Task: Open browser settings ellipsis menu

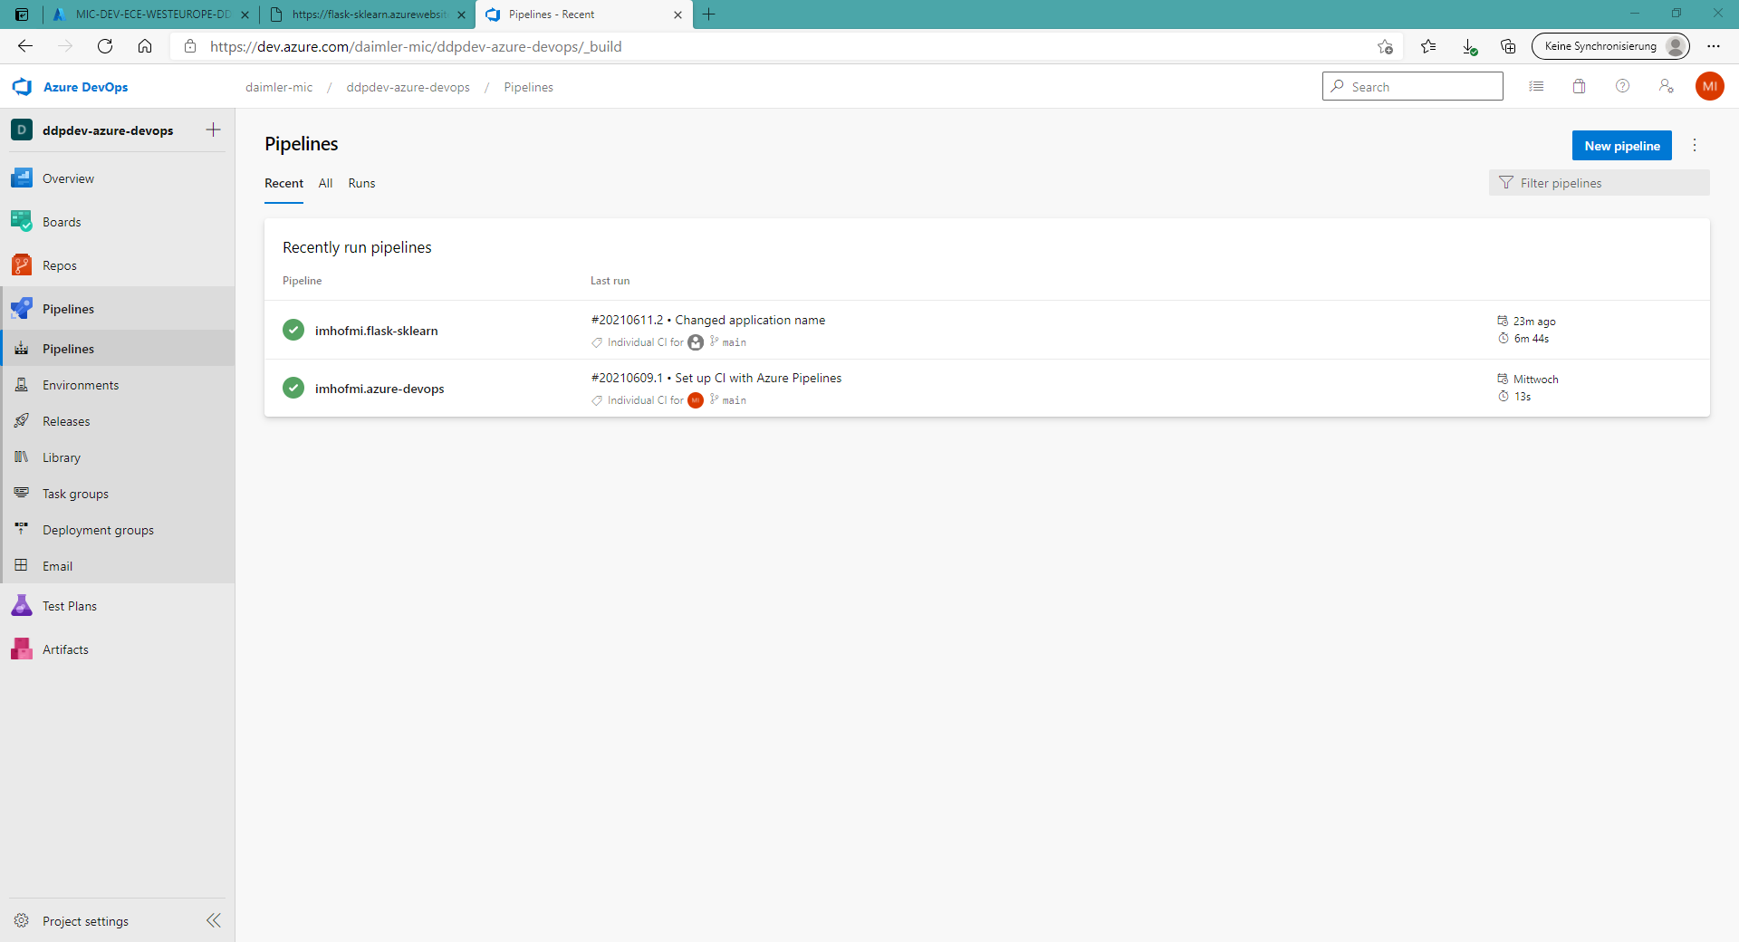Action: click(x=1714, y=46)
